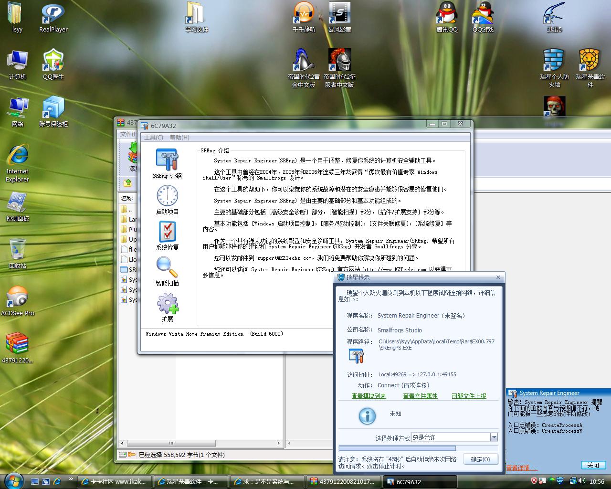
Task: Click Switch Between Windows in Quick Launch
Action: tap(46, 481)
